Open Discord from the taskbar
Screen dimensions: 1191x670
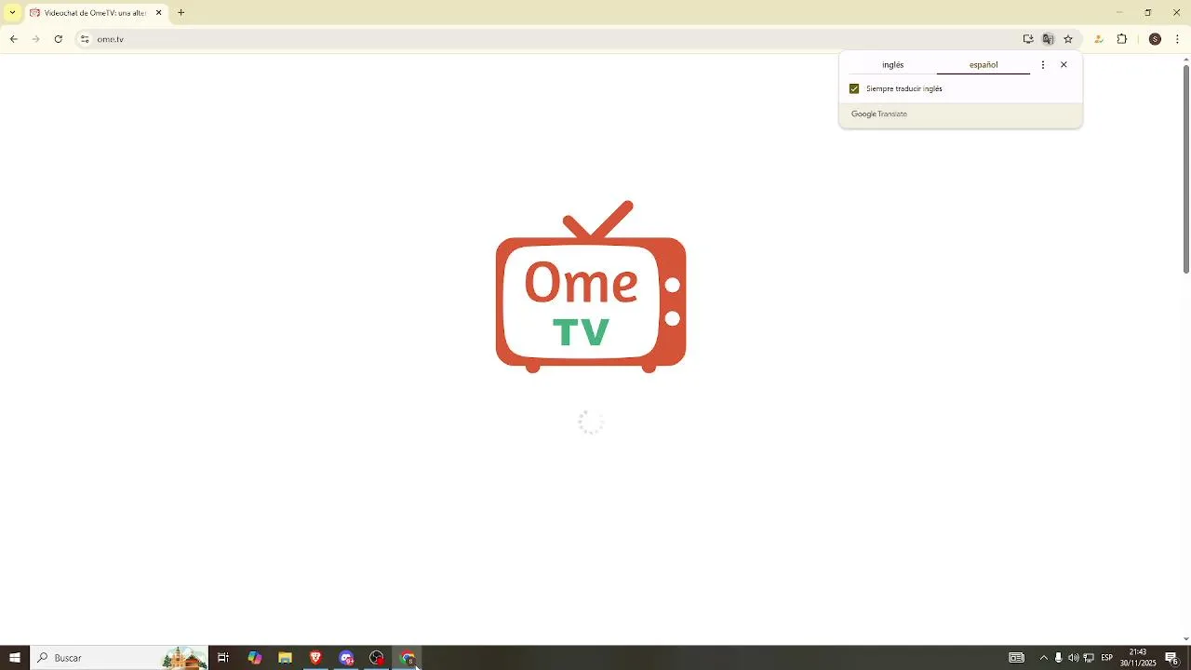tap(347, 658)
